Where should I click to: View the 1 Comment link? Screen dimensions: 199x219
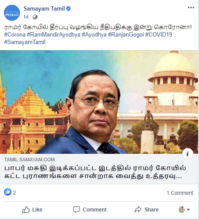click(180, 193)
